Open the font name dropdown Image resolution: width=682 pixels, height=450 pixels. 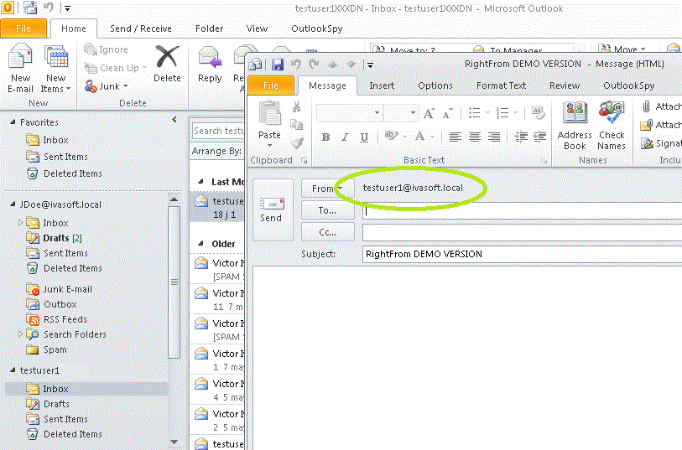tap(377, 113)
